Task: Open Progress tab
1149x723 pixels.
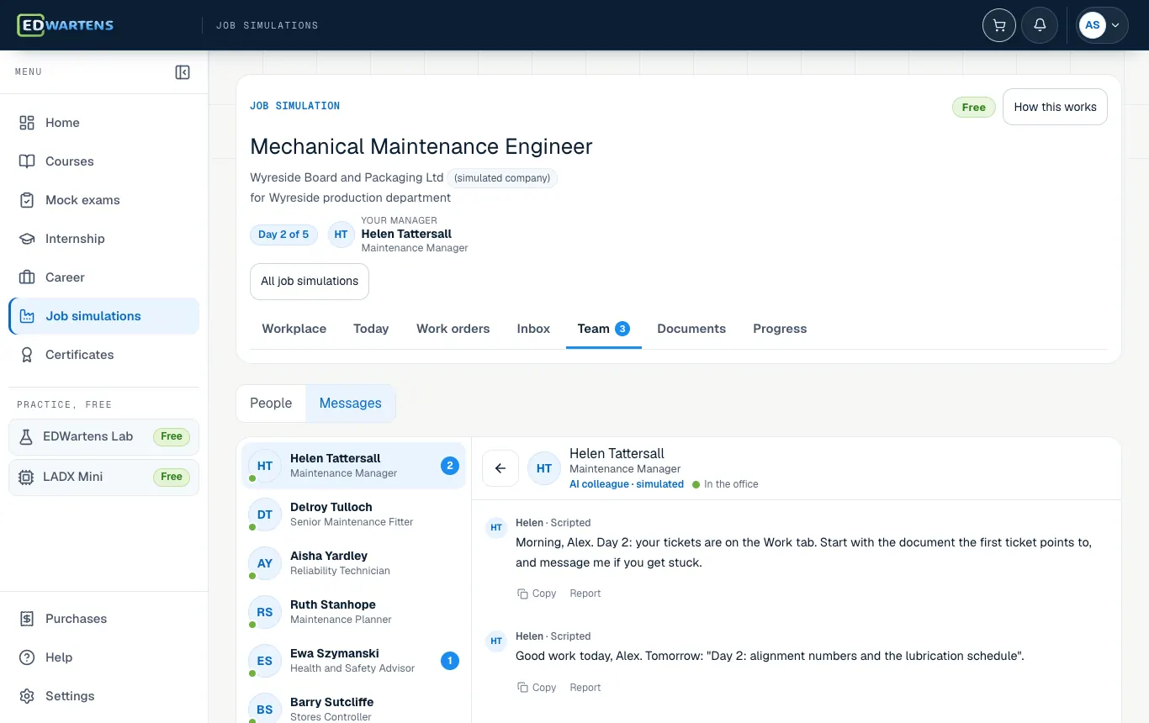Action: pos(780,329)
